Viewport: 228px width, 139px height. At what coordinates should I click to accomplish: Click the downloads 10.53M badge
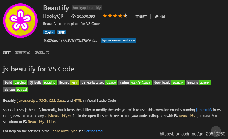click(x=169, y=83)
